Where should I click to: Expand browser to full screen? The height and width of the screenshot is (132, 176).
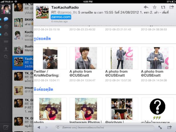160,127
